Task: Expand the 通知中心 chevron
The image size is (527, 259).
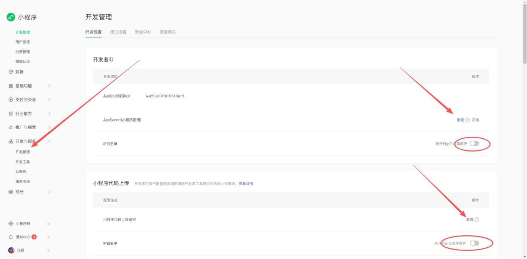Action: point(48,237)
